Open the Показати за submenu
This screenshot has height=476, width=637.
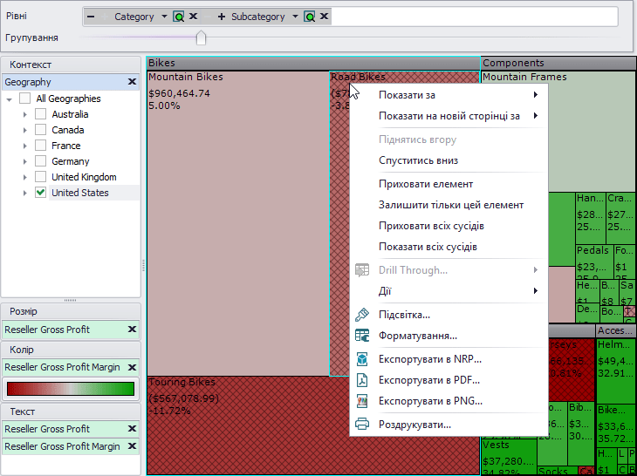[449, 95]
